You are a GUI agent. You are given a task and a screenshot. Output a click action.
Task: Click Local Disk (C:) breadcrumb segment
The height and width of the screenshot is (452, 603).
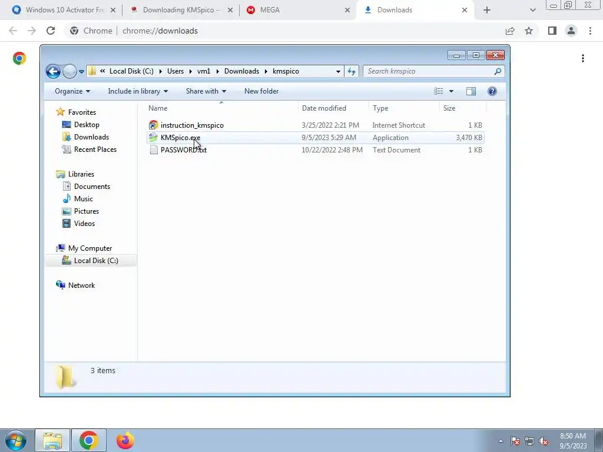point(131,71)
